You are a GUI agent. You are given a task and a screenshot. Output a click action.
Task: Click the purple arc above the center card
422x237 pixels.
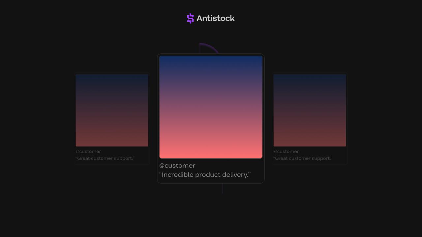[x=209, y=47]
